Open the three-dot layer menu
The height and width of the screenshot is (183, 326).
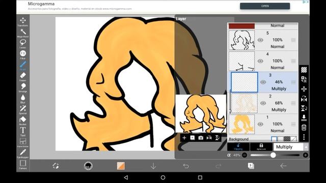pos(304,137)
